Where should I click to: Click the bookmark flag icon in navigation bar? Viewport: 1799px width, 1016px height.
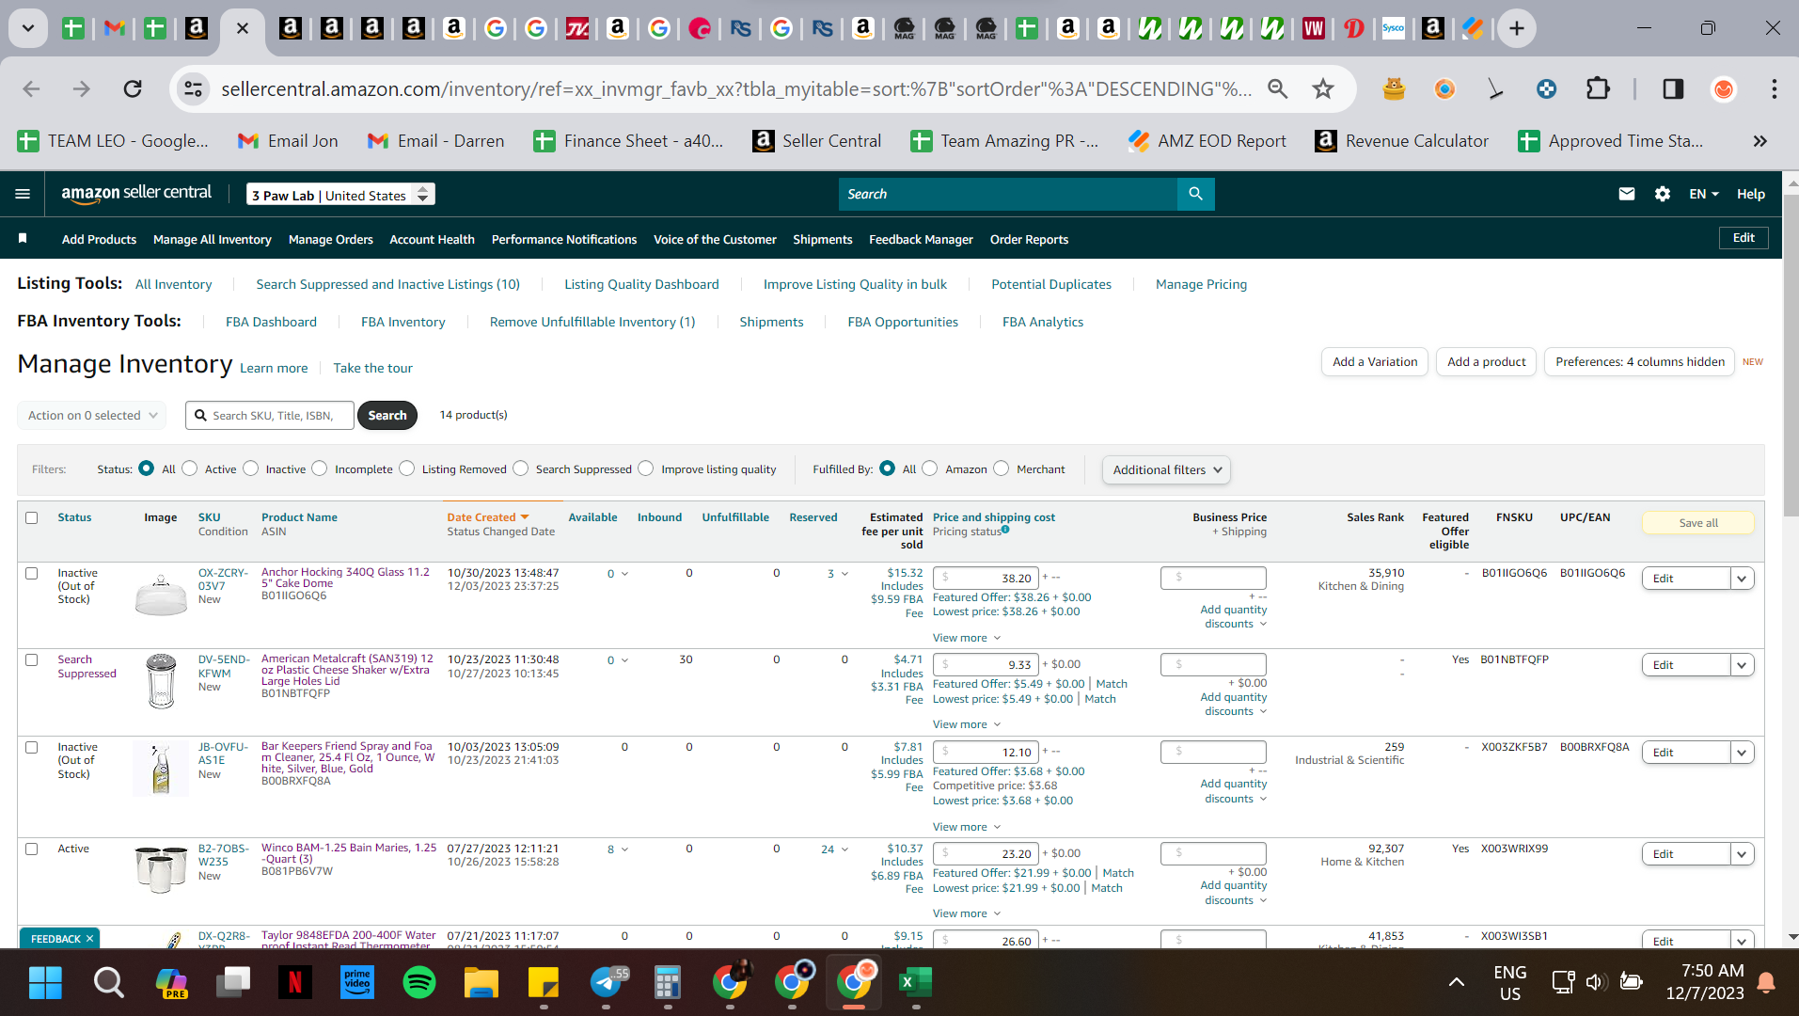tap(23, 239)
